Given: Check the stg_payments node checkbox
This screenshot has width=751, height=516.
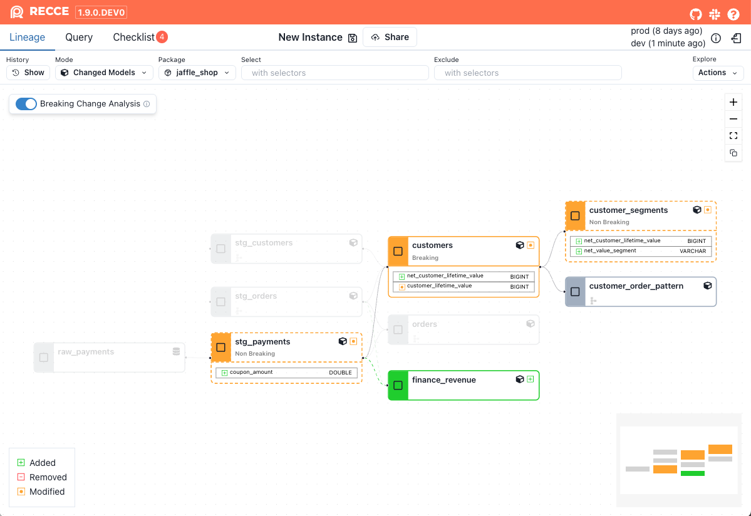Looking at the screenshot, I should [221, 348].
